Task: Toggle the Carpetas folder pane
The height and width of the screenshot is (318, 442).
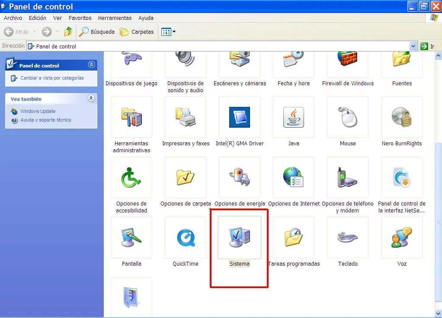Action: click(137, 32)
